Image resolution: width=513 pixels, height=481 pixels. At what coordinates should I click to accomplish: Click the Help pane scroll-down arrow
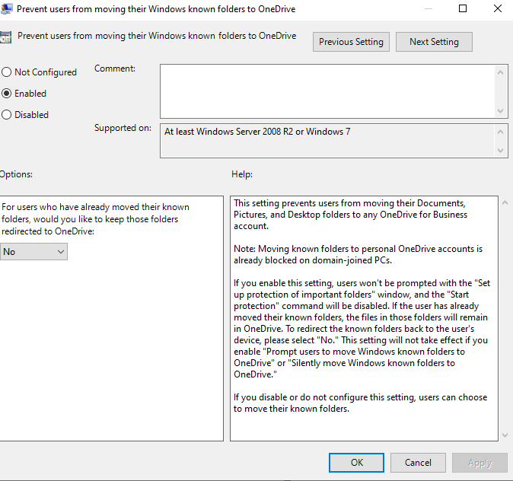click(505, 435)
